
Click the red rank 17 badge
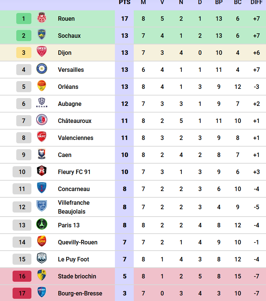coord(22,293)
